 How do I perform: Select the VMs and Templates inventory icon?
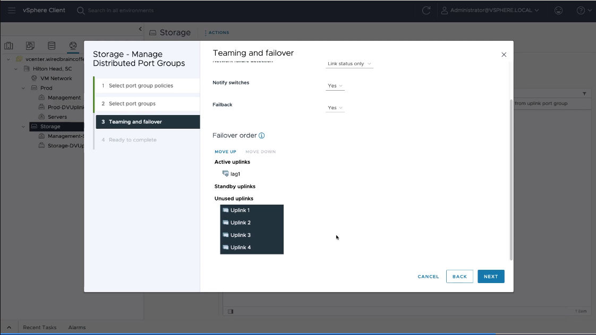(x=30, y=46)
